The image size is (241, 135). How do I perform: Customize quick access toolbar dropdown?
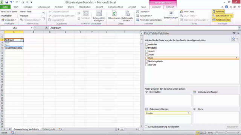(x=31, y=2)
